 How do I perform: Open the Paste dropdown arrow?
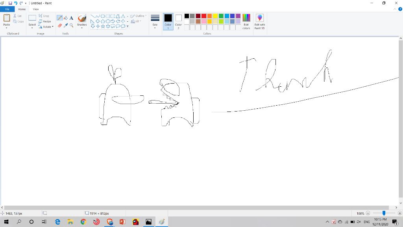click(6, 28)
